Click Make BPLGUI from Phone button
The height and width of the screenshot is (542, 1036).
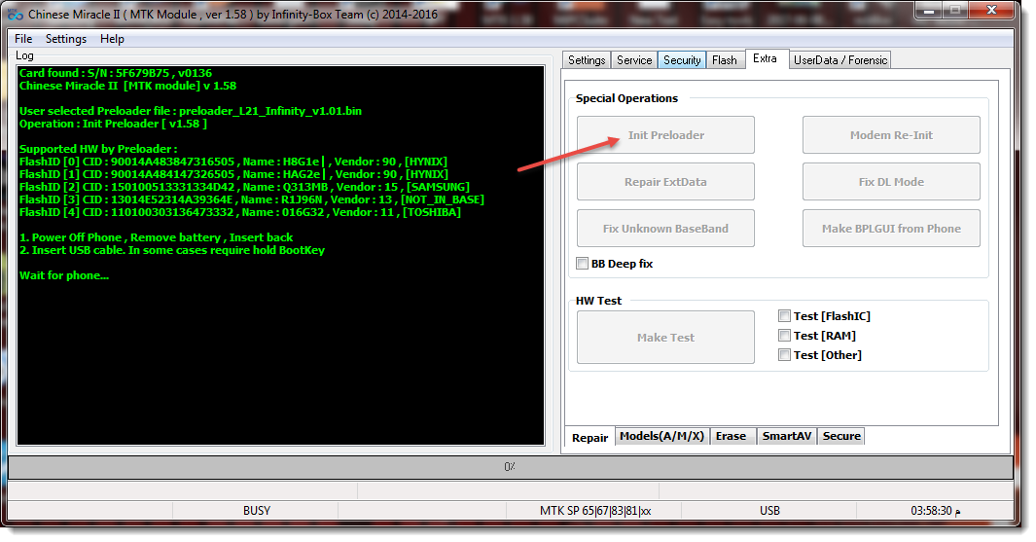[x=891, y=229]
